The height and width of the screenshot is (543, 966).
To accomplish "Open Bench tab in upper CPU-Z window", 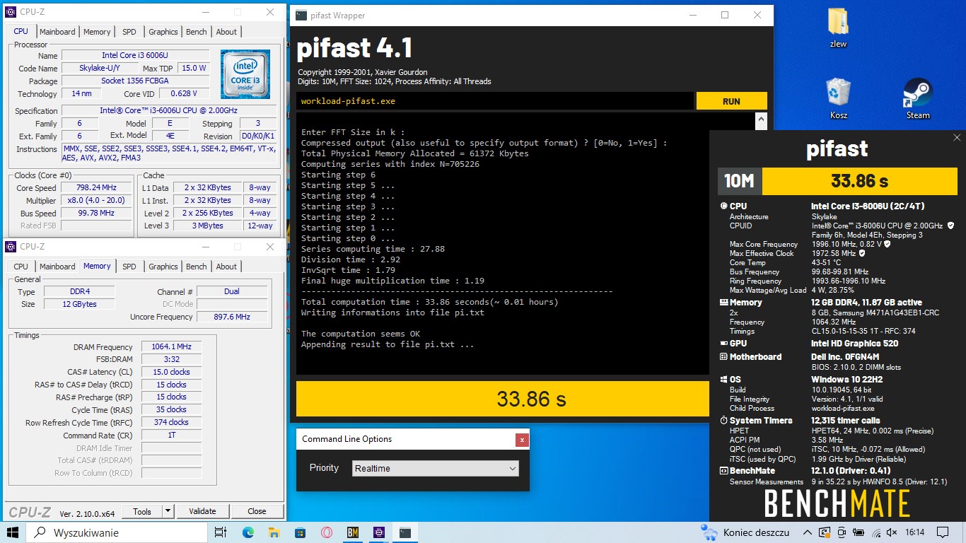I will tap(197, 32).
